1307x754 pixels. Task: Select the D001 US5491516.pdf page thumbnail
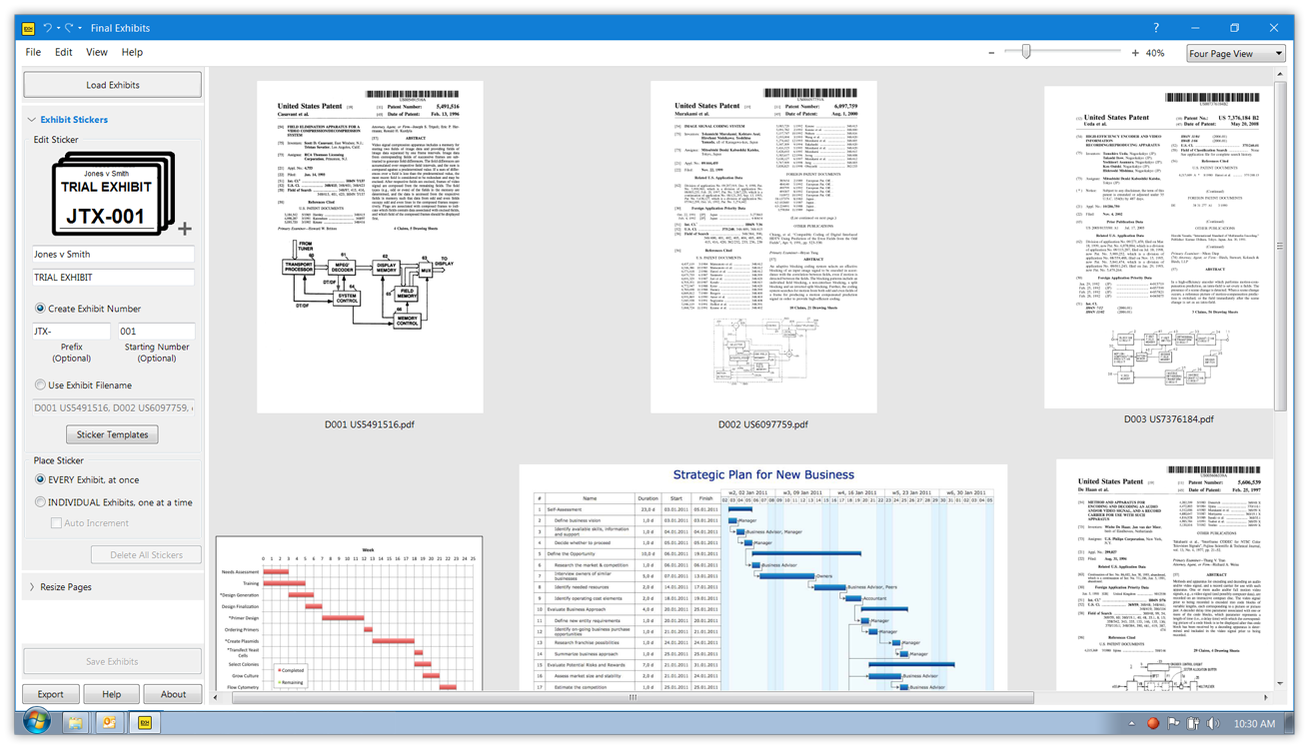point(370,247)
